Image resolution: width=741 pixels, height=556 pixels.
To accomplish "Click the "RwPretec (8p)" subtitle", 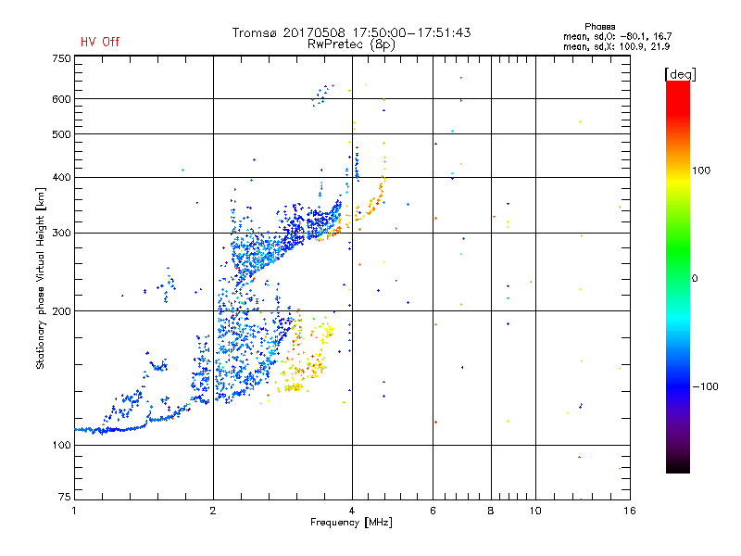I will [x=351, y=44].
